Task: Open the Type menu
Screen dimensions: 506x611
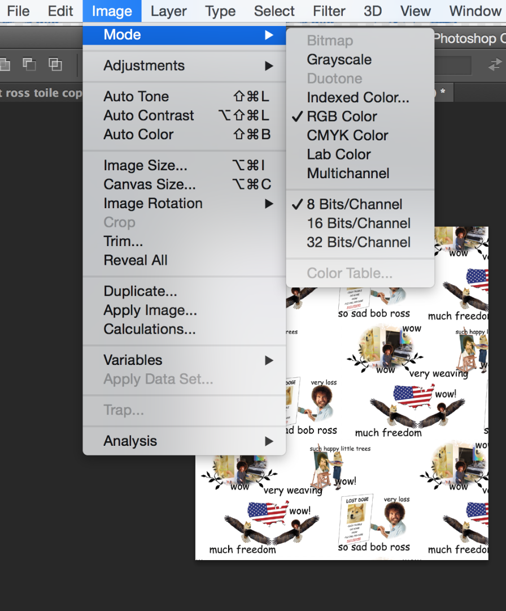Action: (220, 11)
